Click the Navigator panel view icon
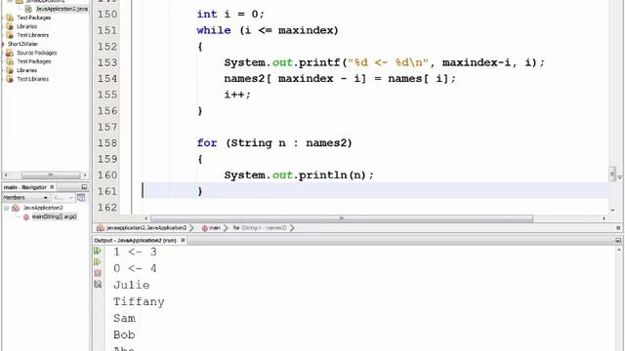 coord(81,198)
